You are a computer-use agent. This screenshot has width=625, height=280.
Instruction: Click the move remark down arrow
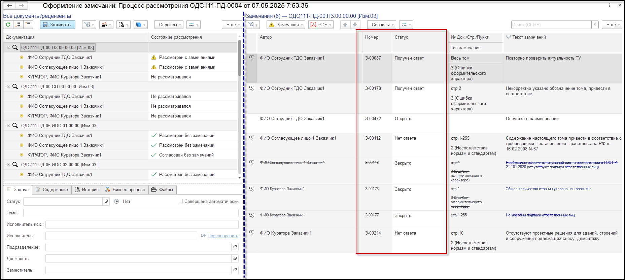355,25
